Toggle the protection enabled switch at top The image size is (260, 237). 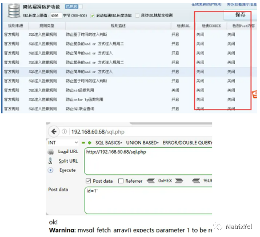tap(74, 7)
